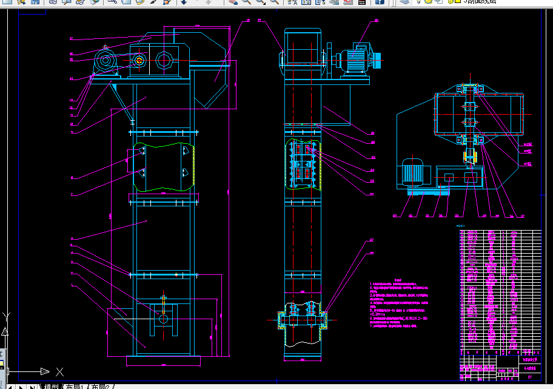Click the 3D DWF publish icon
The height and width of the screenshot is (389, 553).
pos(94,2)
